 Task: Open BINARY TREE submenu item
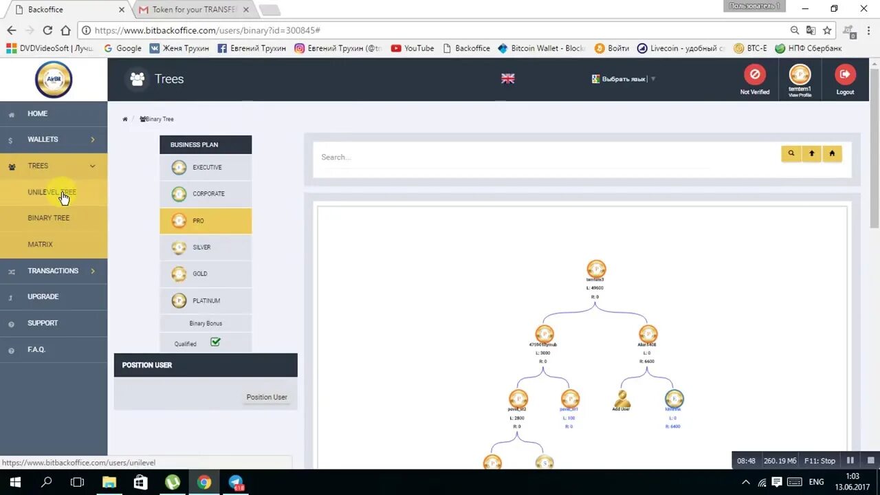pyautogui.click(x=54, y=218)
